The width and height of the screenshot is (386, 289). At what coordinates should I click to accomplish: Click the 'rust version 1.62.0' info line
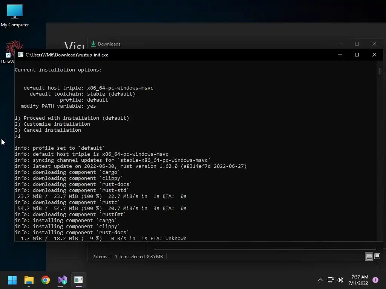pyautogui.click(x=131, y=166)
